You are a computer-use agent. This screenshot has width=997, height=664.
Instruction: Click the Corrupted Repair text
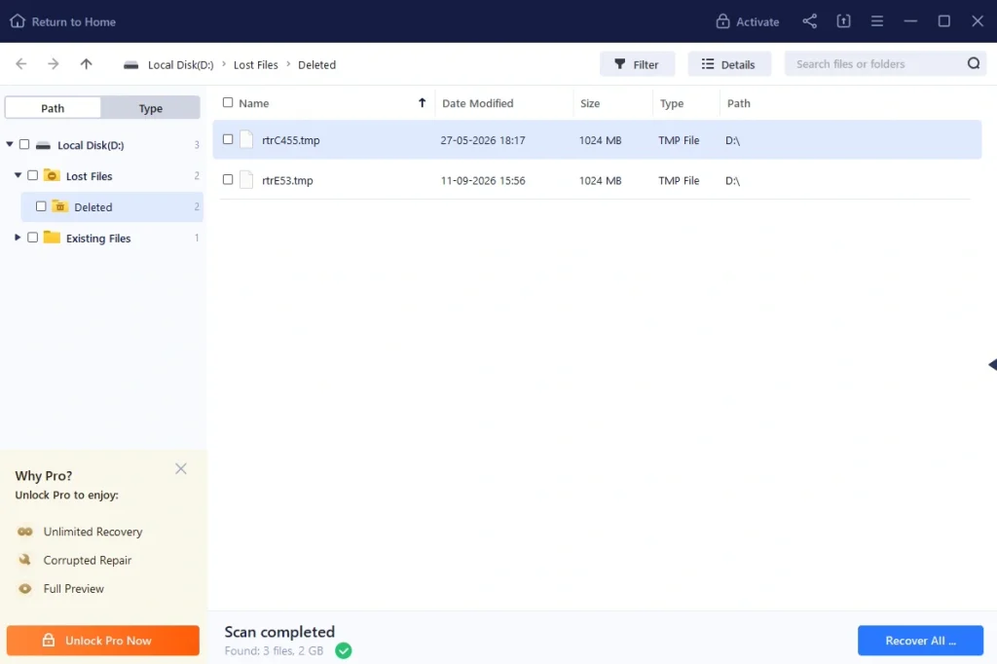pos(87,561)
